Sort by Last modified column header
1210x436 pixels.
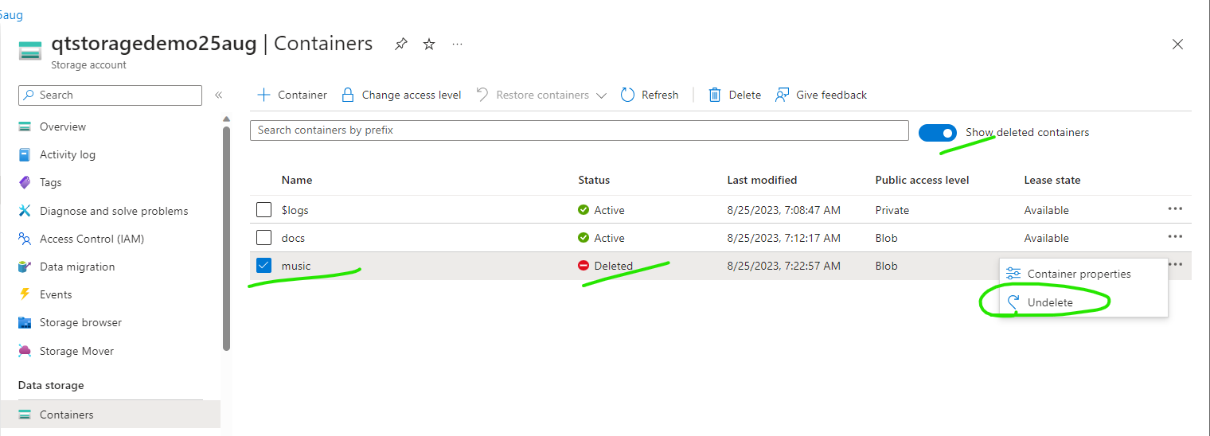click(x=762, y=180)
